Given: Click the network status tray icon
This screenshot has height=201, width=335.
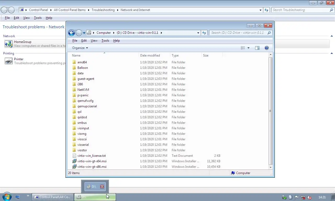Looking at the screenshot, I should 303,197.
